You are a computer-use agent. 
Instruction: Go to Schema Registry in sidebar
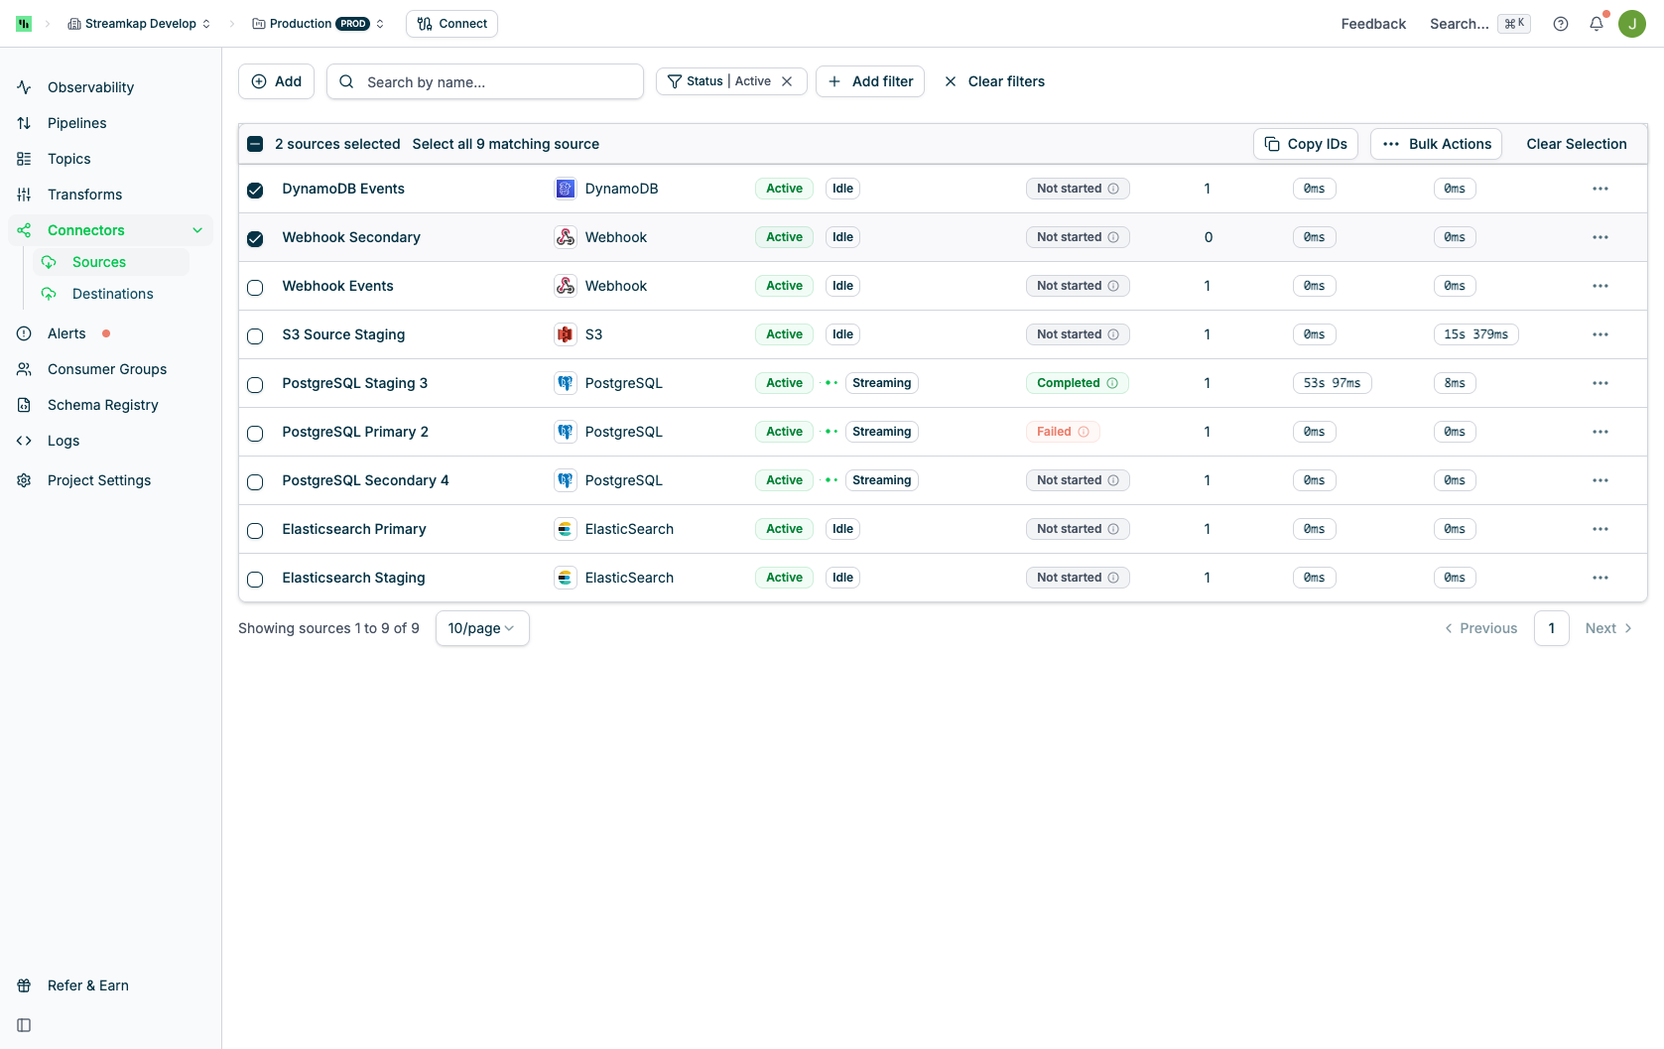[103, 405]
